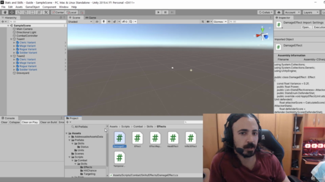Toggle the Hierarchy panel lock icon
Screen dimensions: 325x182
[61, 18]
